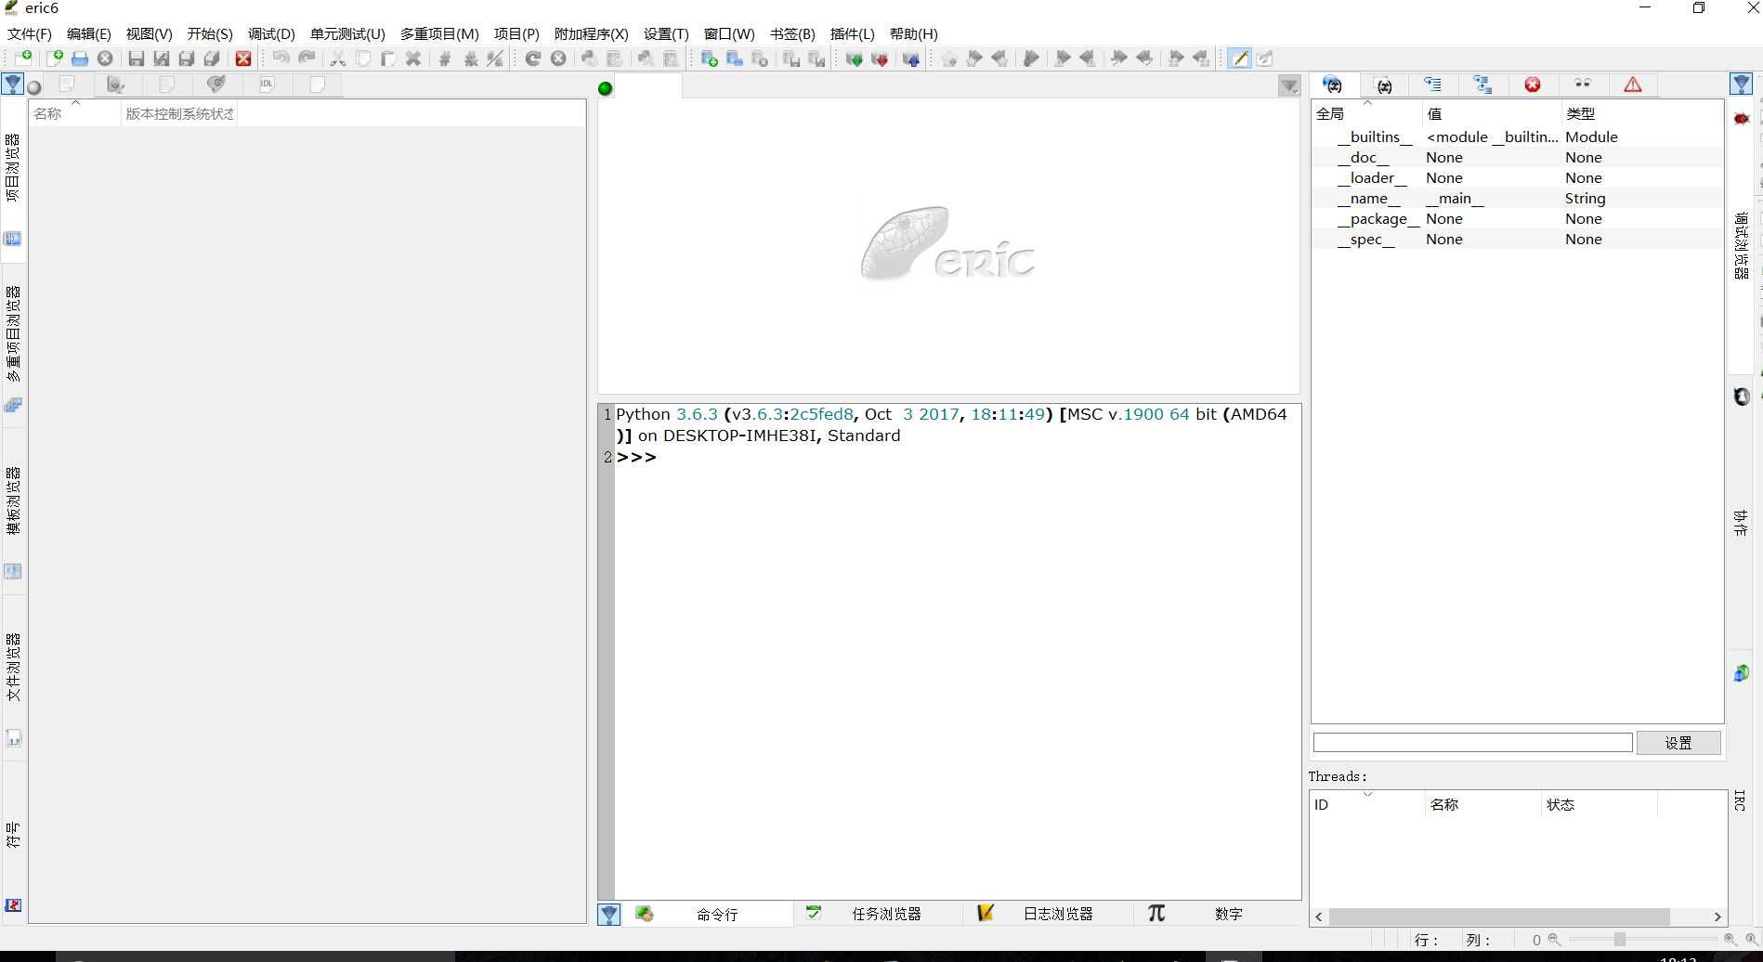Click the Threads scrollbar right arrow

pos(1717,916)
